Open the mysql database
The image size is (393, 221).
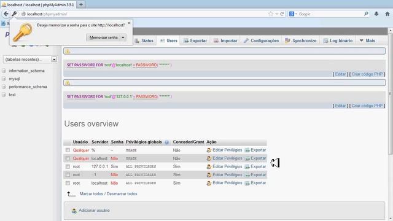(x=14, y=79)
